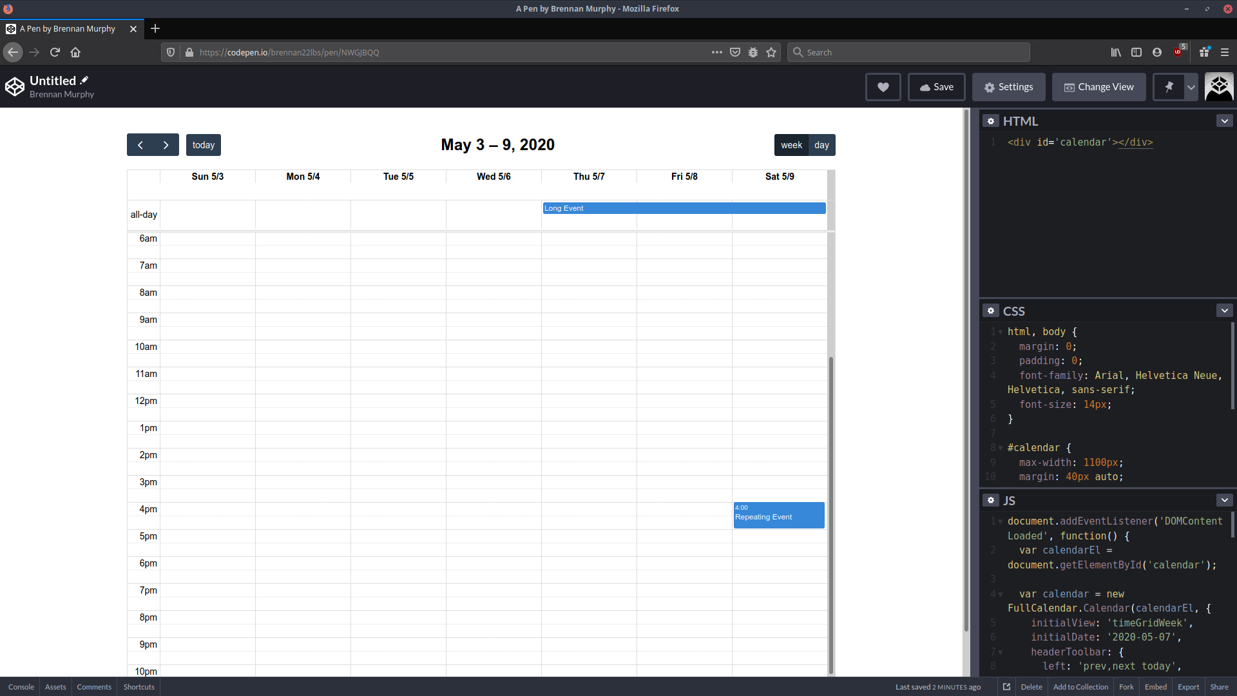
Task: Click the CodePen logo next to Untitled
Action: click(14, 86)
